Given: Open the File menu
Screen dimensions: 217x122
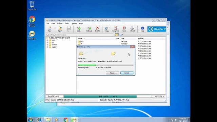Looking at the screenshot, I should click(x=48, y=24).
